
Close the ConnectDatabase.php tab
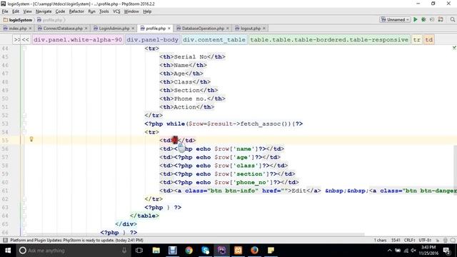pos(86,29)
